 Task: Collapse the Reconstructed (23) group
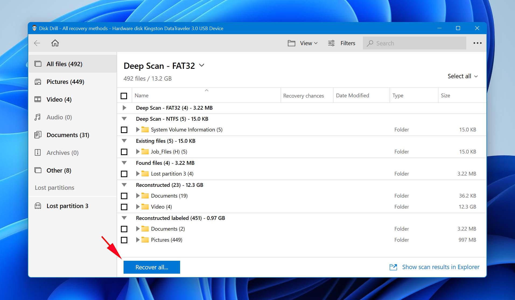coord(124,185)
